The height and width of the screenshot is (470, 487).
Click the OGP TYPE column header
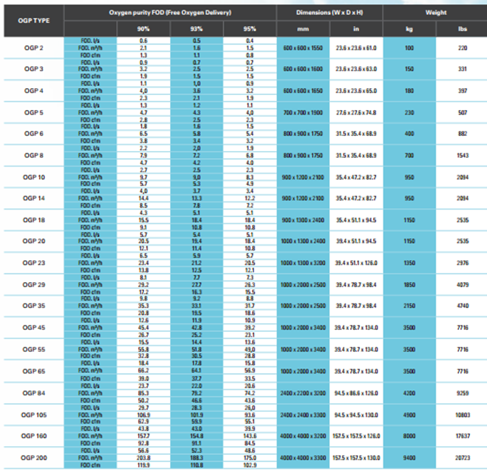[34, 20]
